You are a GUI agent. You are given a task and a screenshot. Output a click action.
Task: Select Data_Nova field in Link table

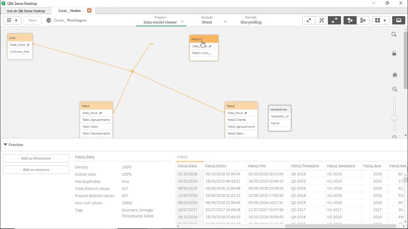pos(20,45)
